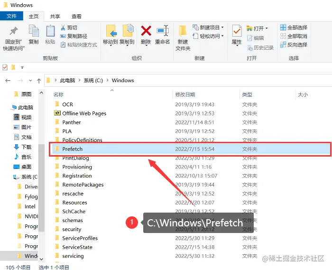332x270 pixels.
Task: Choose Copy path (复制路径)
Action: (x=74, y=36)
